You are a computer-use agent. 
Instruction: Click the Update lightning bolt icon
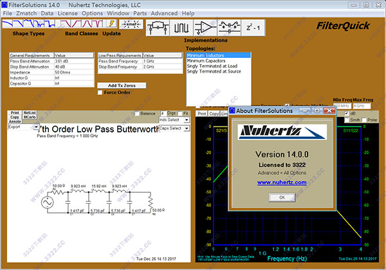click(112, 24)
